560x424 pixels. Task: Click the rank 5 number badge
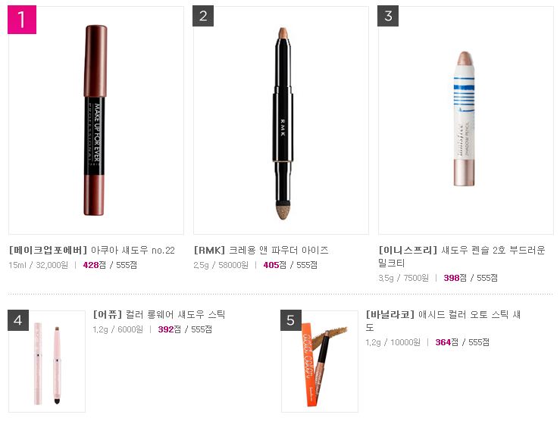tap(291, 320)
